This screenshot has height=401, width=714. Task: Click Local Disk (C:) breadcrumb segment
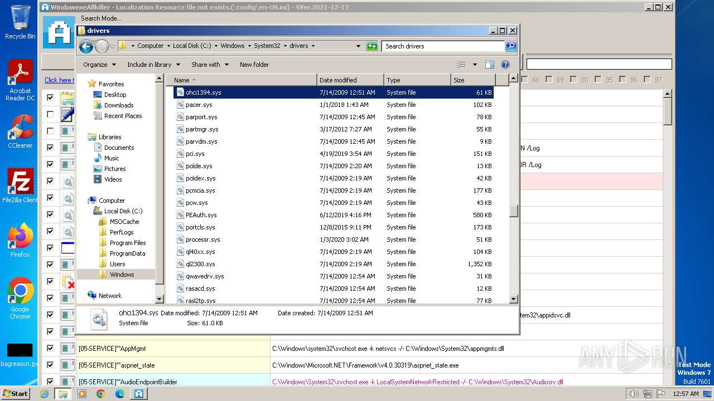pos(192,46)
